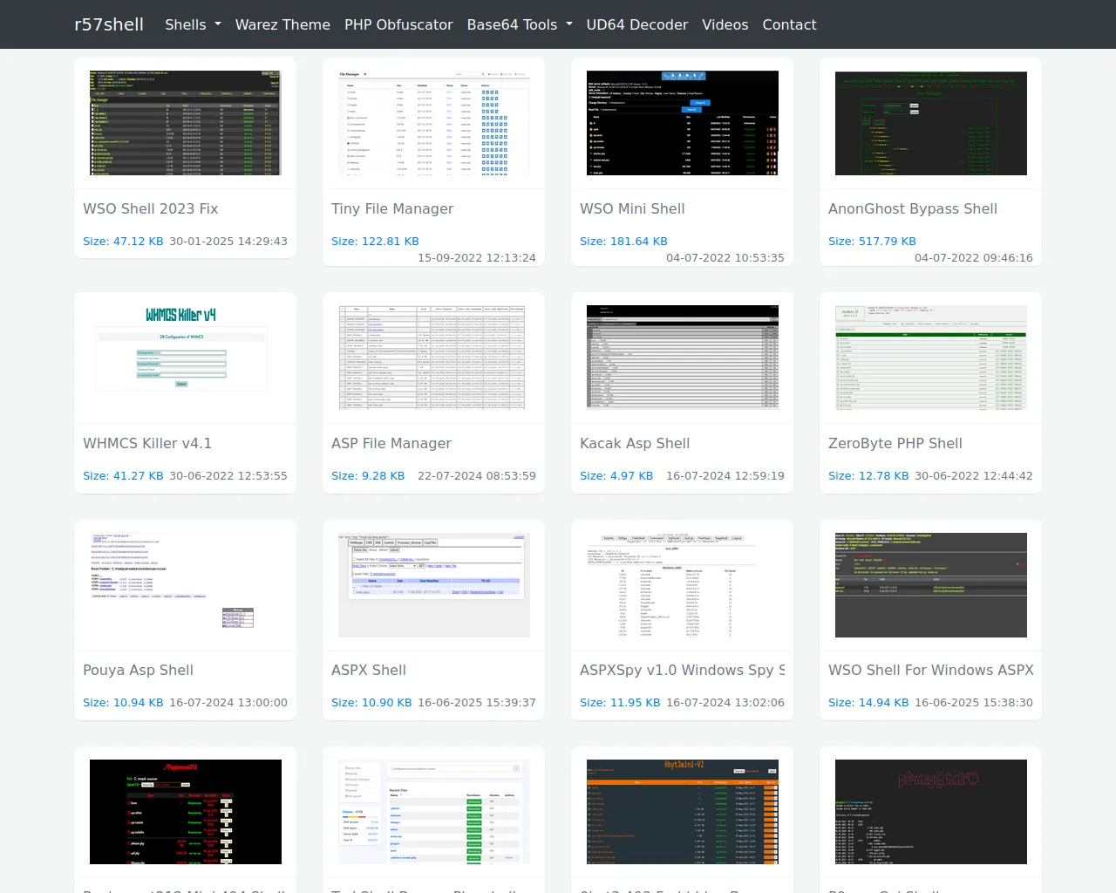The height and width of the screenshot is (893, 1116).
Task: Click the "Size: 10.90 KB" text
Action: point(371,703)
